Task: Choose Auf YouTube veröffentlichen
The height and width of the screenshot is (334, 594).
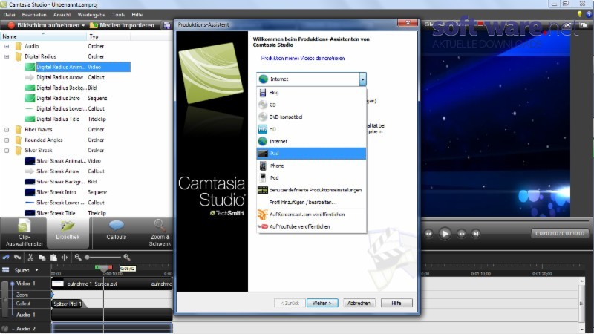Action: (311, 226)
